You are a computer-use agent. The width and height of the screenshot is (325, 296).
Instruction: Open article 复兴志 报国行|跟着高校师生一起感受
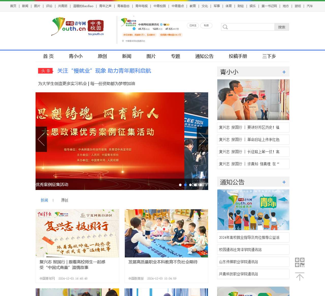pos(72,265)
